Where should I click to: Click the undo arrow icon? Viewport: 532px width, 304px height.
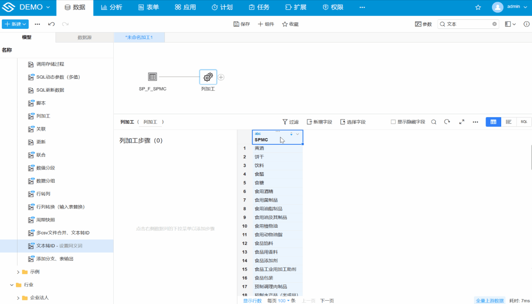(51, 24)
